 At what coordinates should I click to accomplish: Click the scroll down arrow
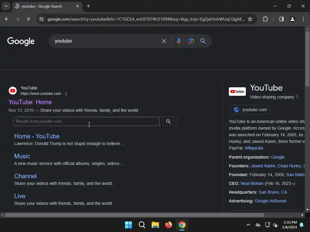(x=307, y=210)
